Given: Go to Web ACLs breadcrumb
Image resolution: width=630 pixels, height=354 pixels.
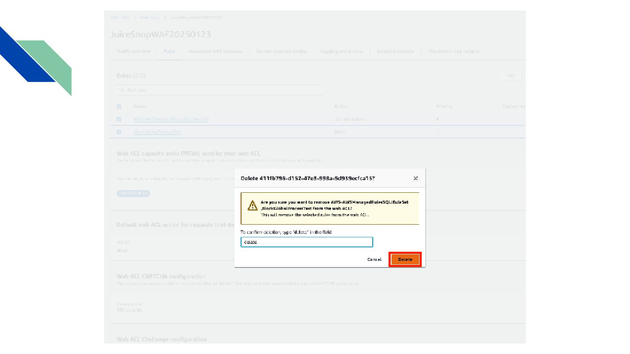Looking at the screenshot, I should click(x=150, y=17).
